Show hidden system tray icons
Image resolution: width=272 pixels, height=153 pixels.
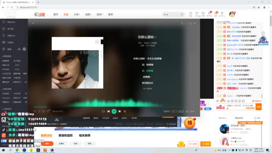pos(230,150)
